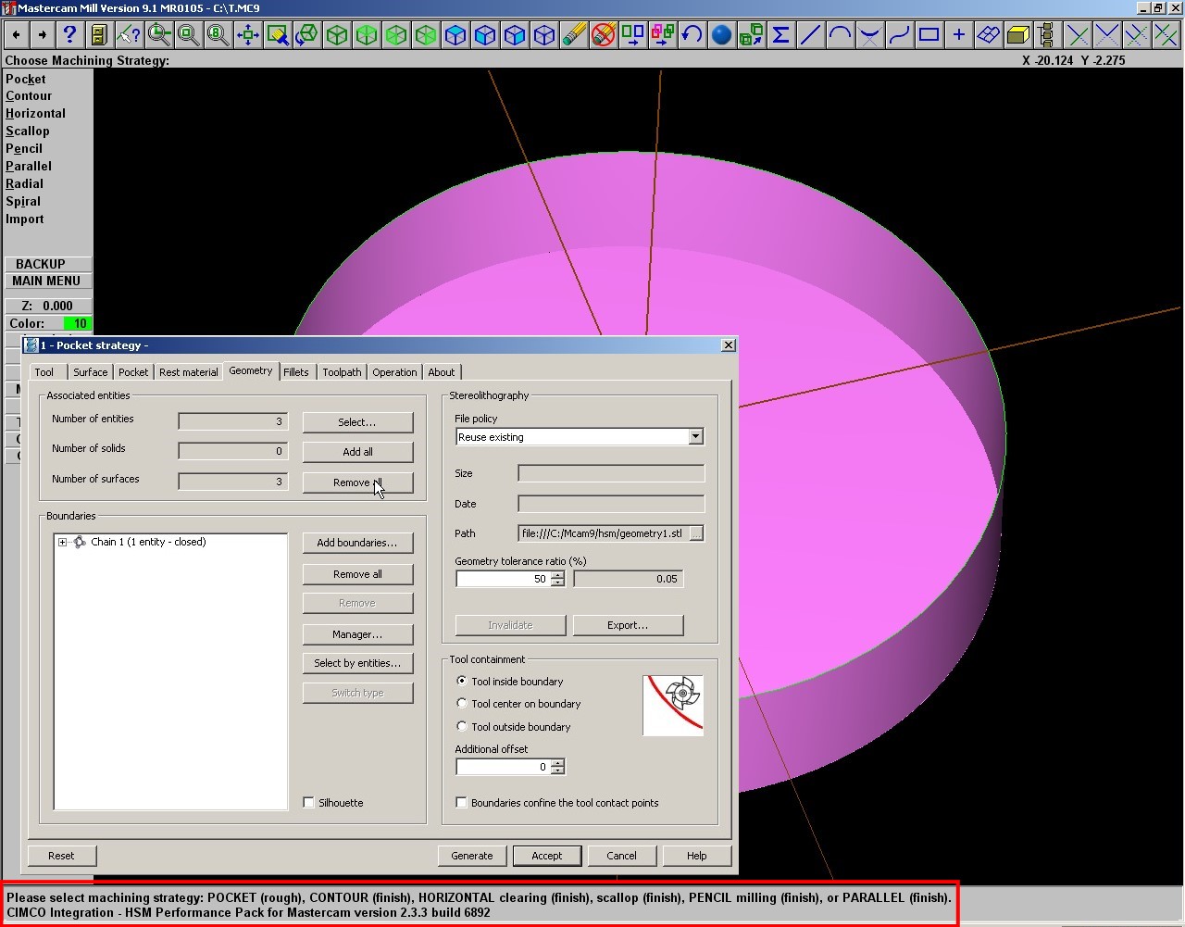The width and height of the screenshot is (1185, 927).
Task: Click the surface patch toolbar icon
Action: (988, 35)
